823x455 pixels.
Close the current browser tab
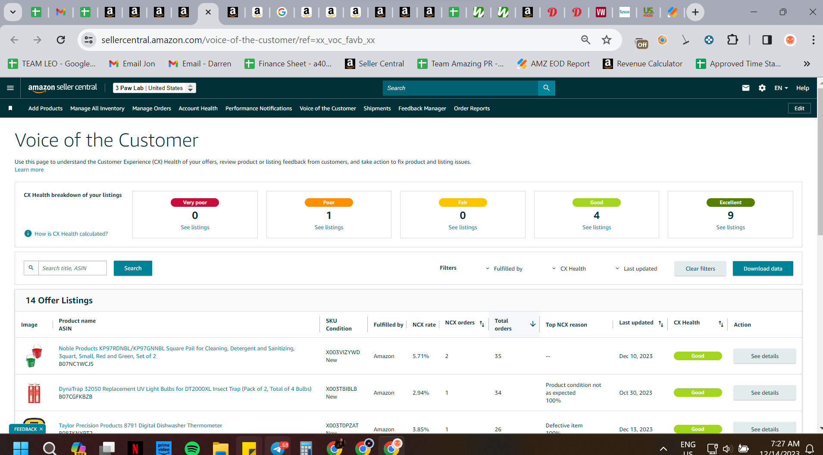point(208,12)
